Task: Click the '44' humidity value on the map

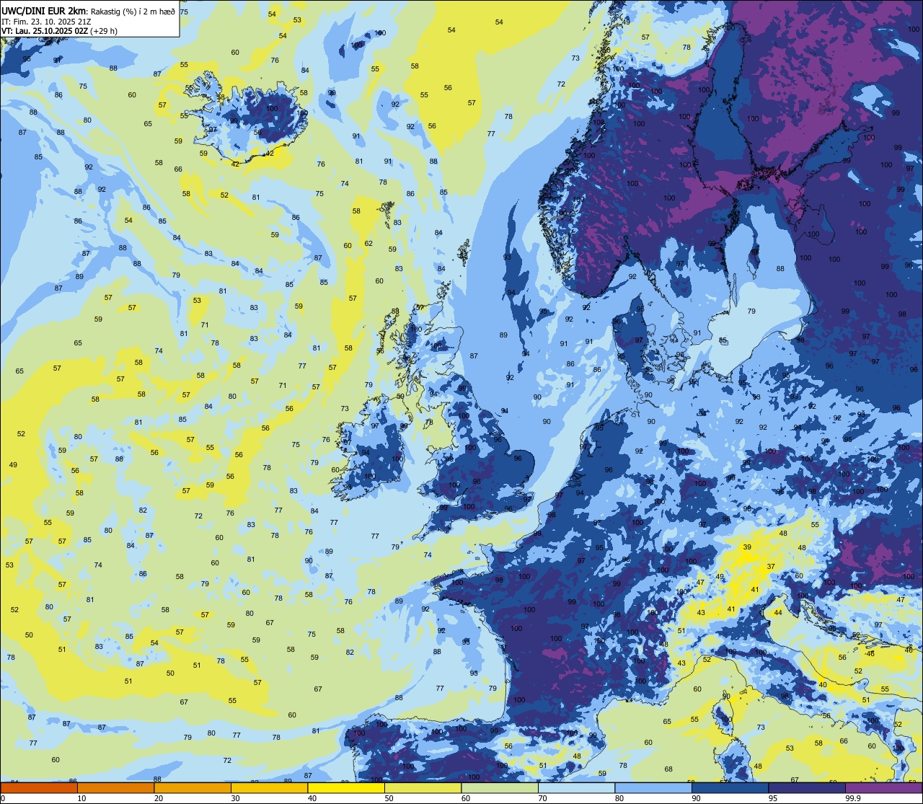Action: (x=777, y=612)
